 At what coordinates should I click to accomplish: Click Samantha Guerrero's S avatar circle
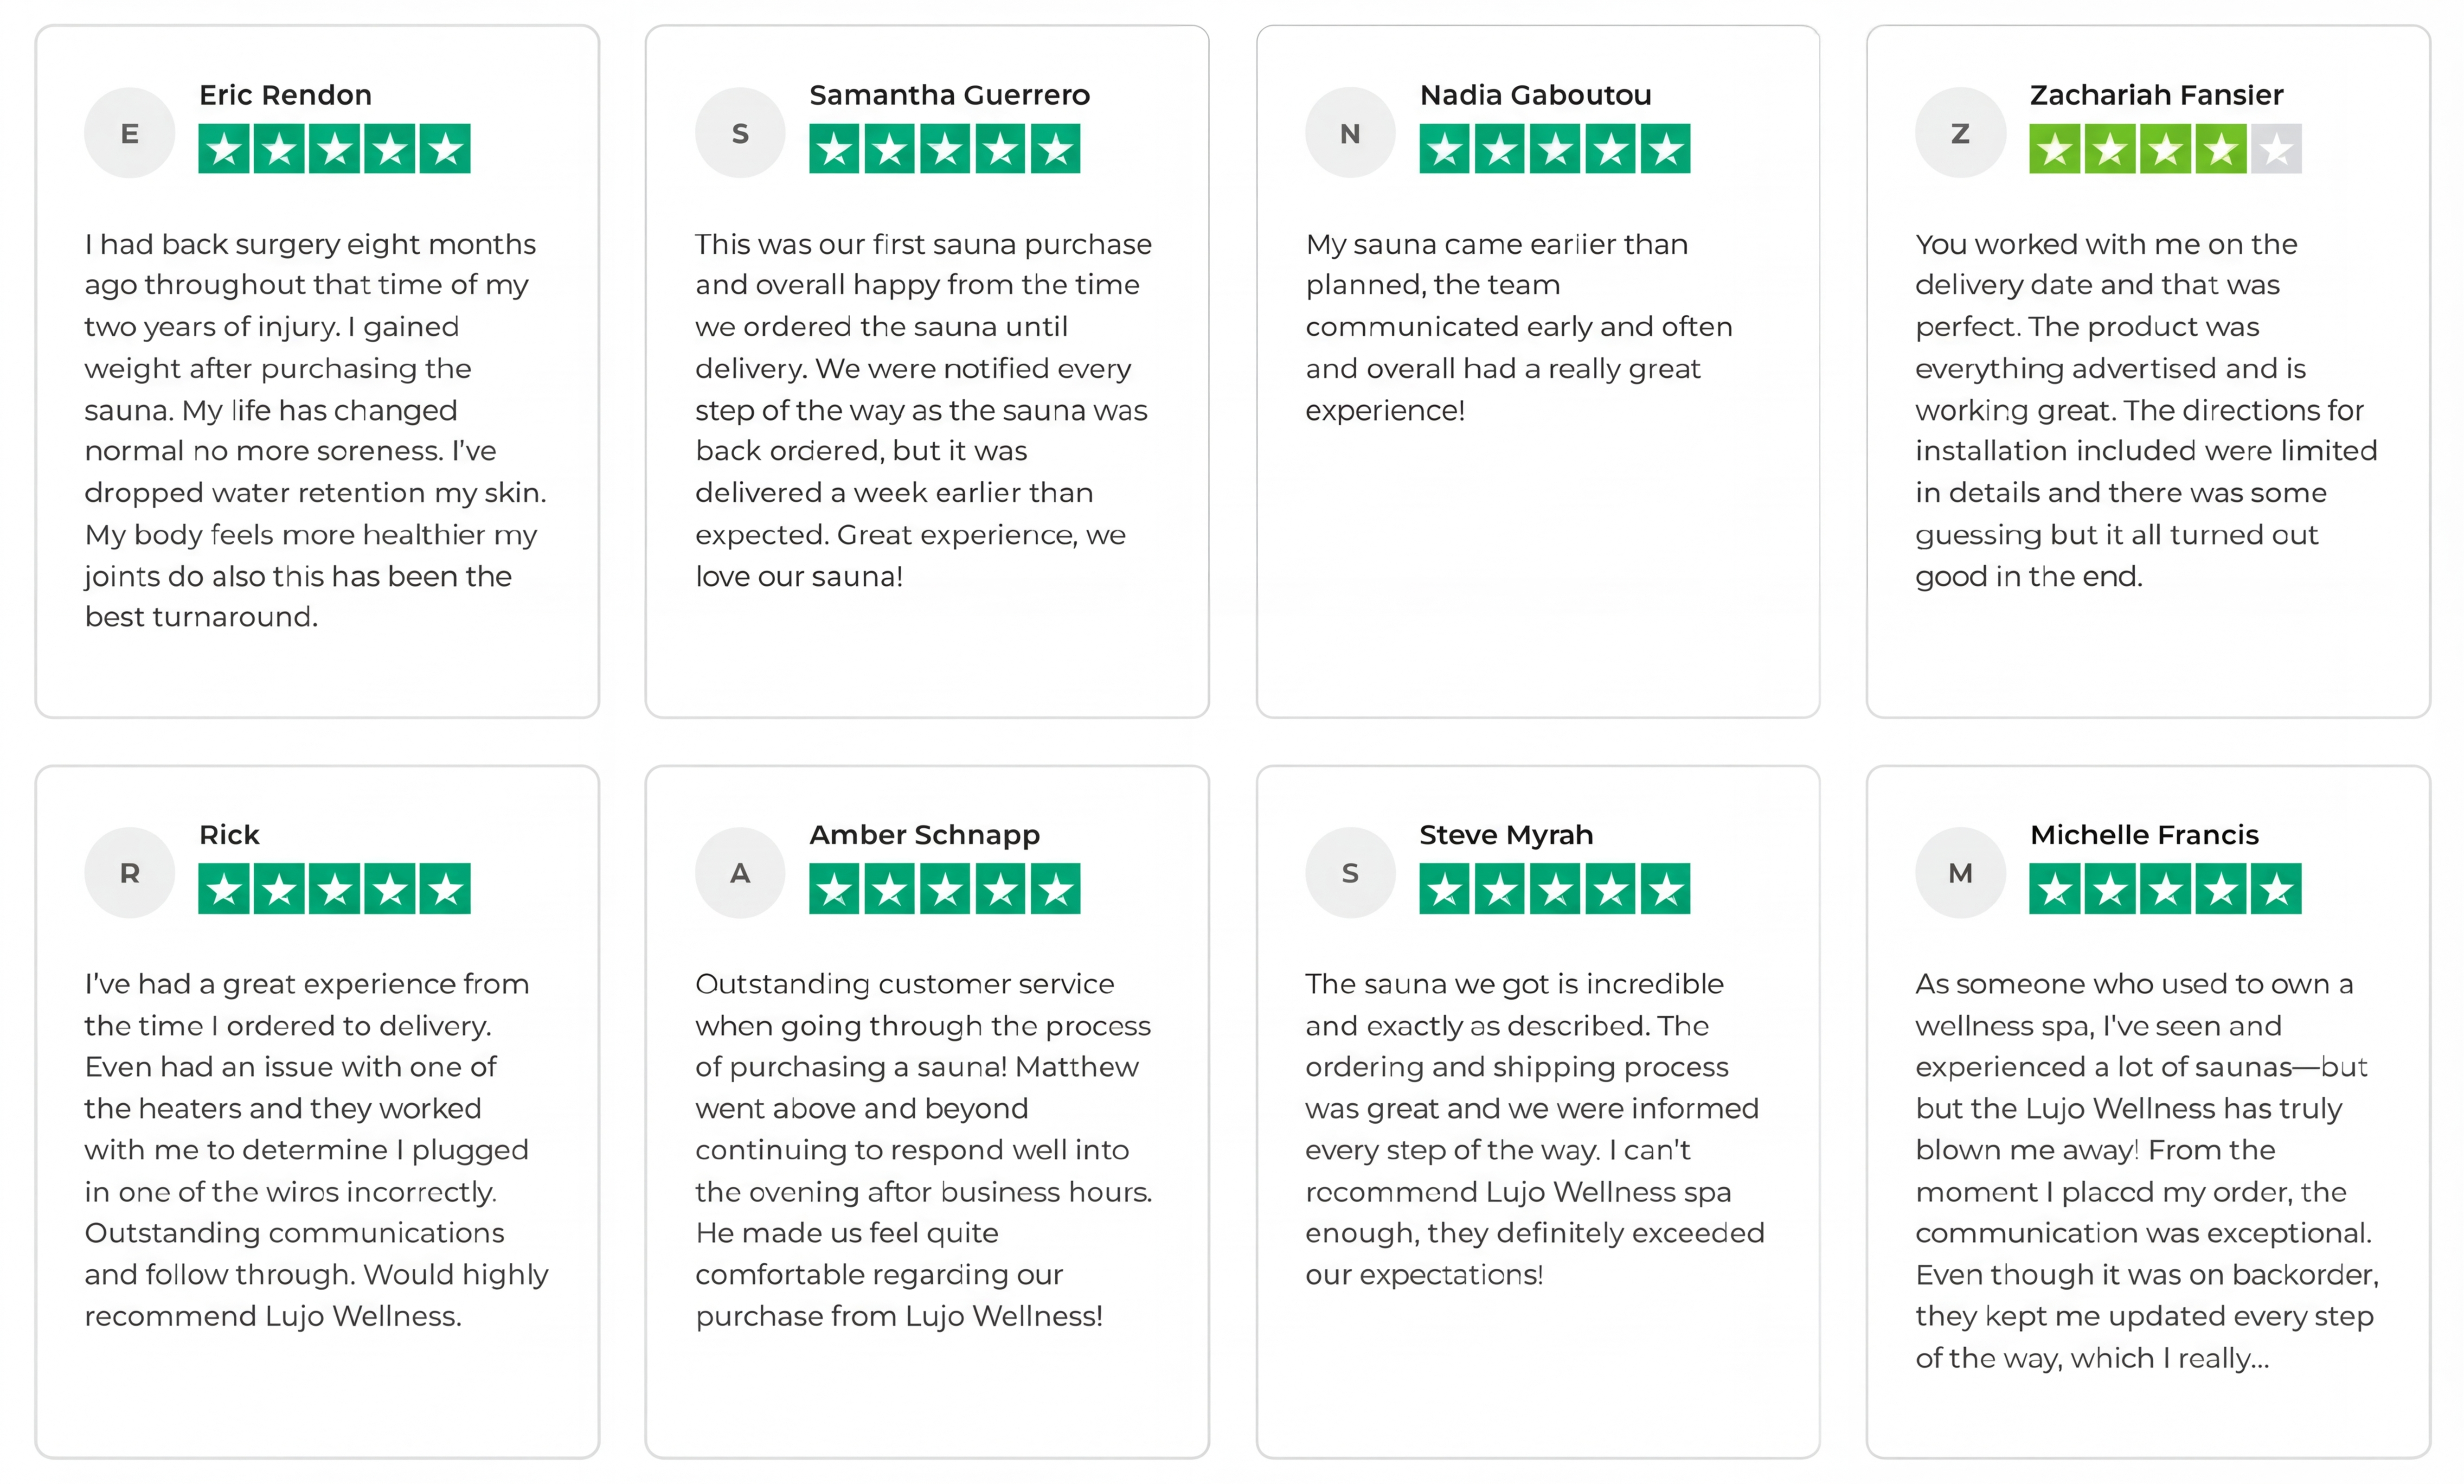(x=740, y=133)
